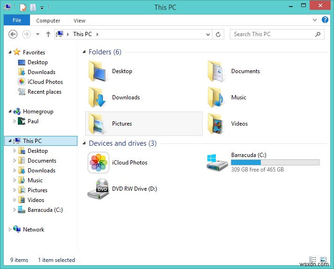Collapse the Folders (6) group
334x269 pixels.
pyautogui.click(x=84, y=52)
